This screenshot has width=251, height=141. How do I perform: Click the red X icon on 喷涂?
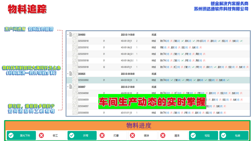[x=133, y=136]
